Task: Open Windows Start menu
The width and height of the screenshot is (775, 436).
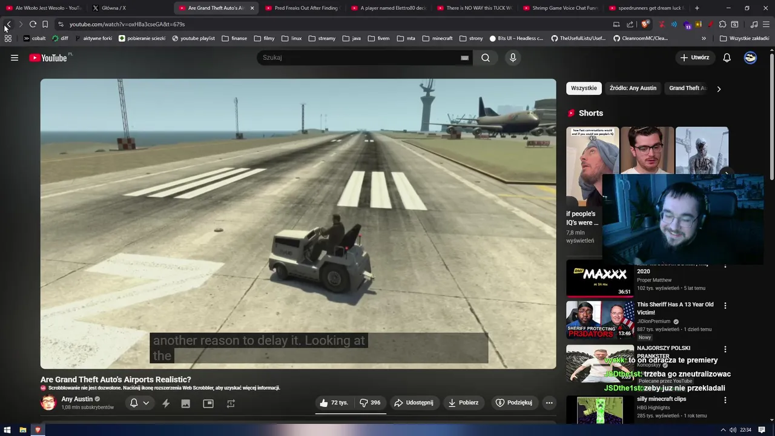Action: 7,430
